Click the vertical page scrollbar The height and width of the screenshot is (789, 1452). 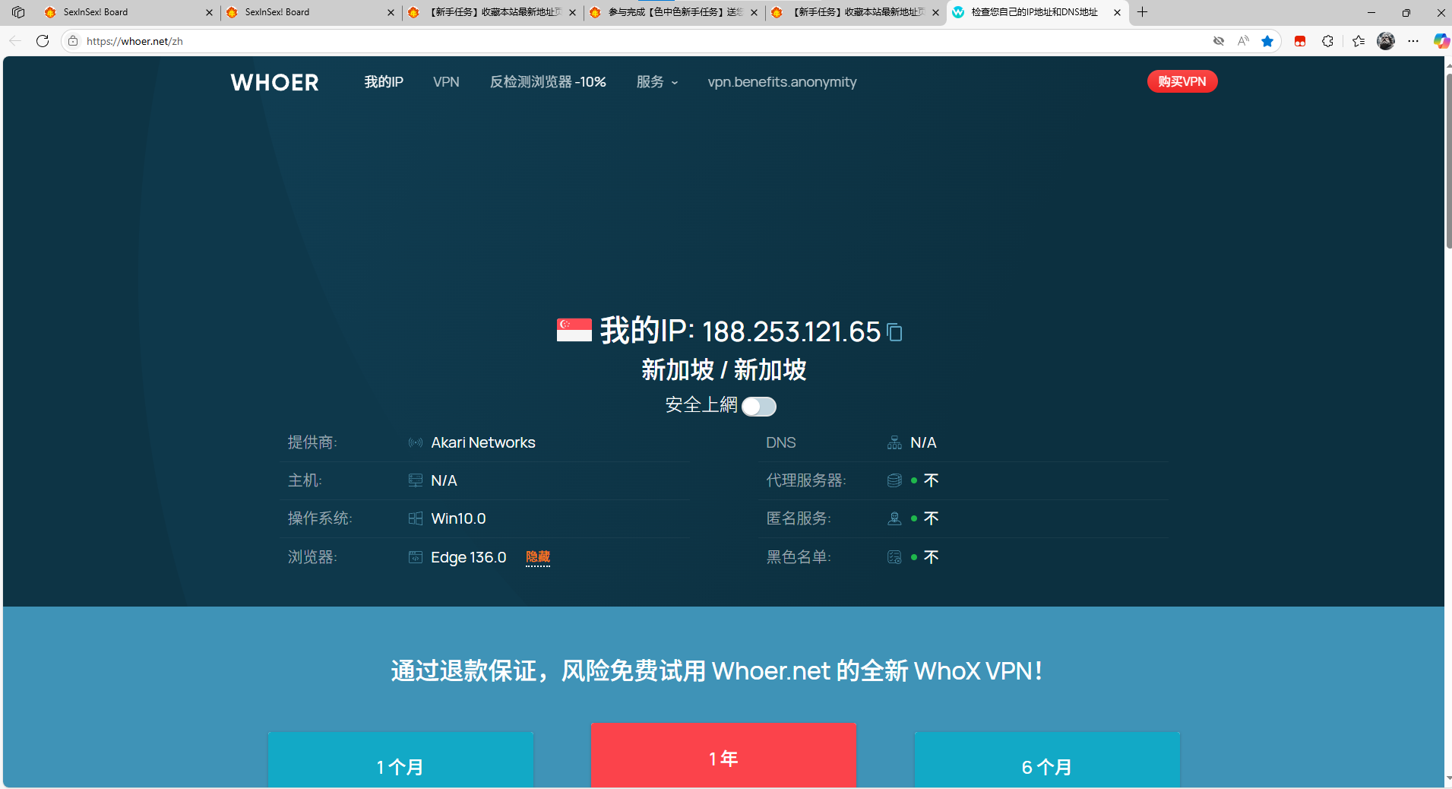pos(1448,161)
